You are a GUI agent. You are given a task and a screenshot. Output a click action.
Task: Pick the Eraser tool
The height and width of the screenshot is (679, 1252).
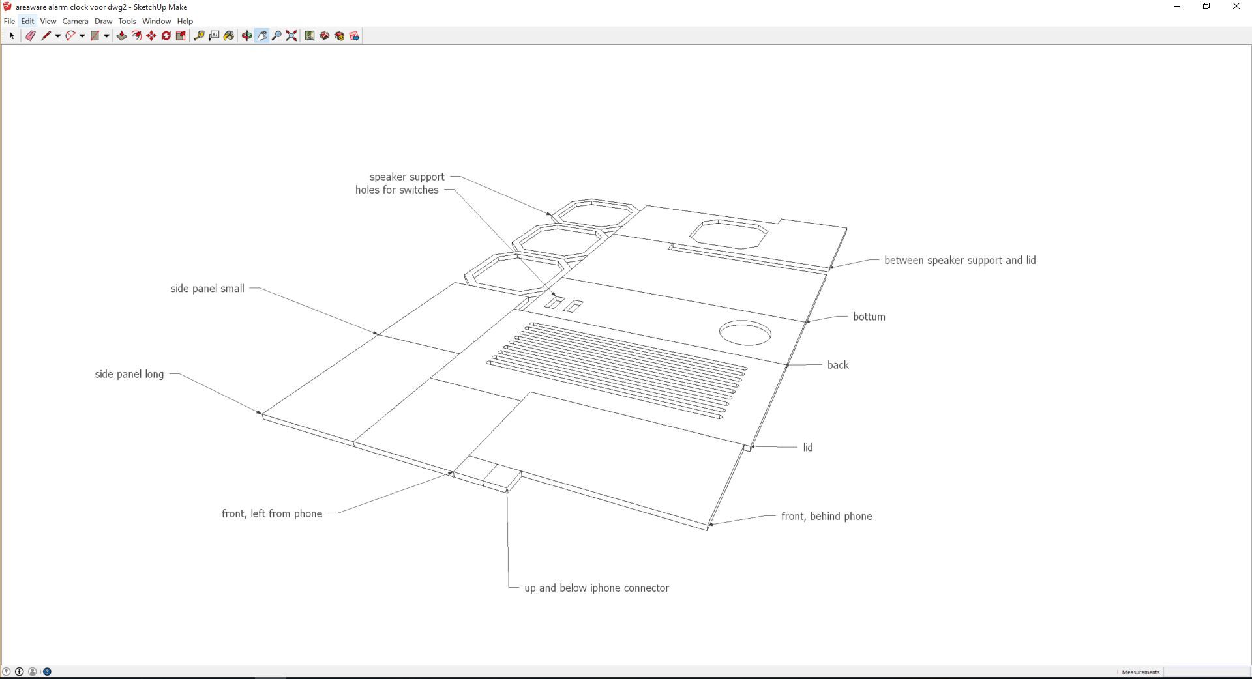pyautogui.click(x=30, y=36)
